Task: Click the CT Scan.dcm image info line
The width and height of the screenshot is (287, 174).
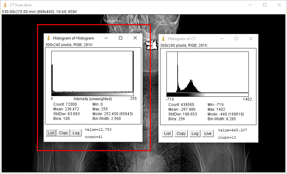Action: 40,12
